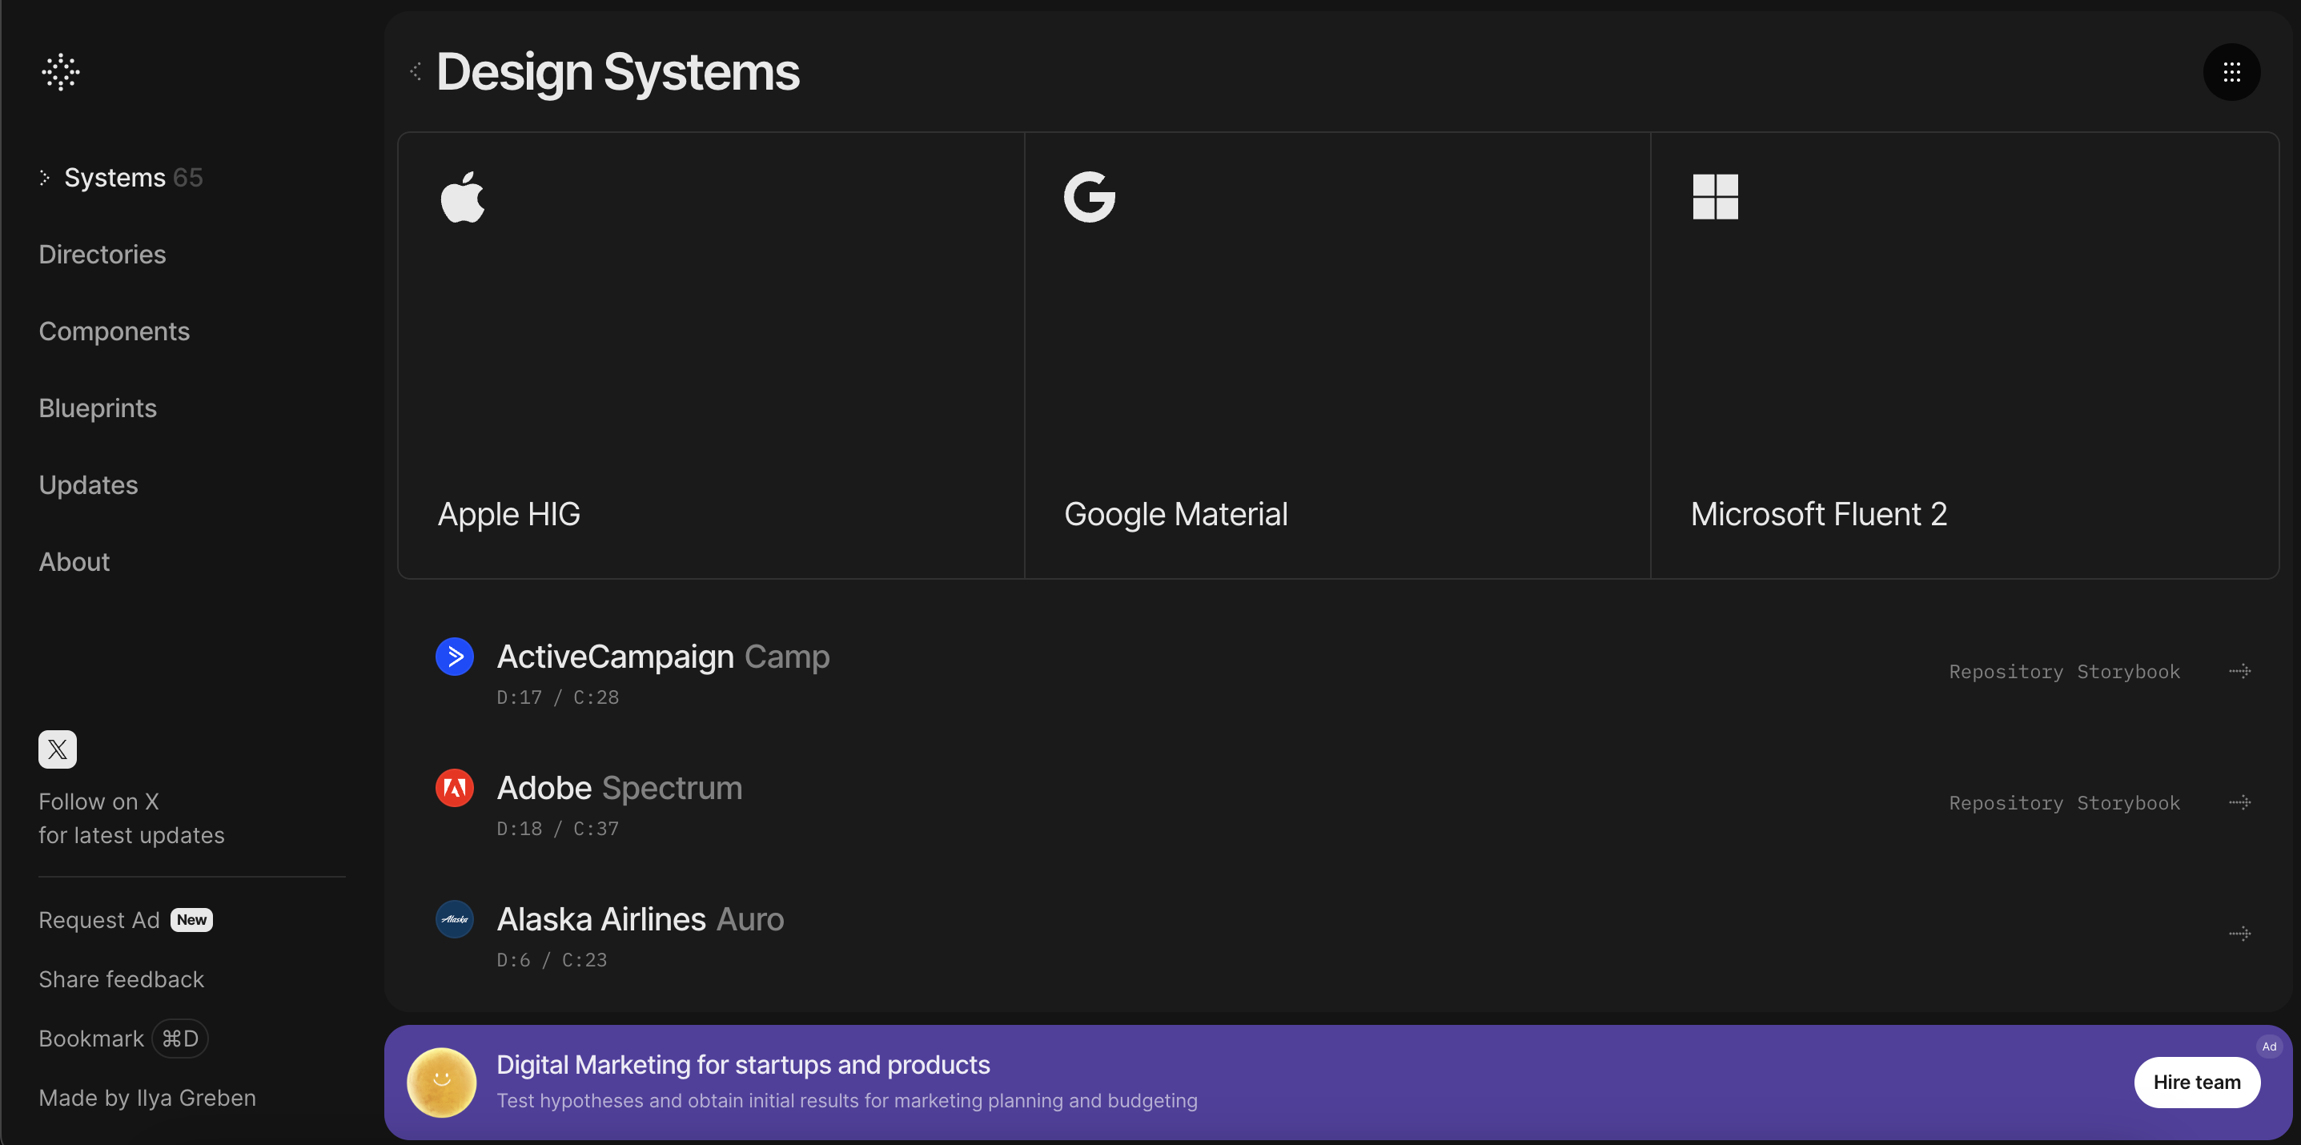
Task: Open the Google Material card
Action: point(1337,356)
